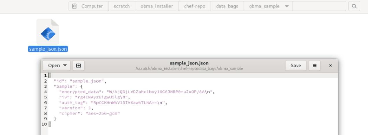
Task: Expand the obma_sample path dropdown arrow
Action: coord(287,6)
